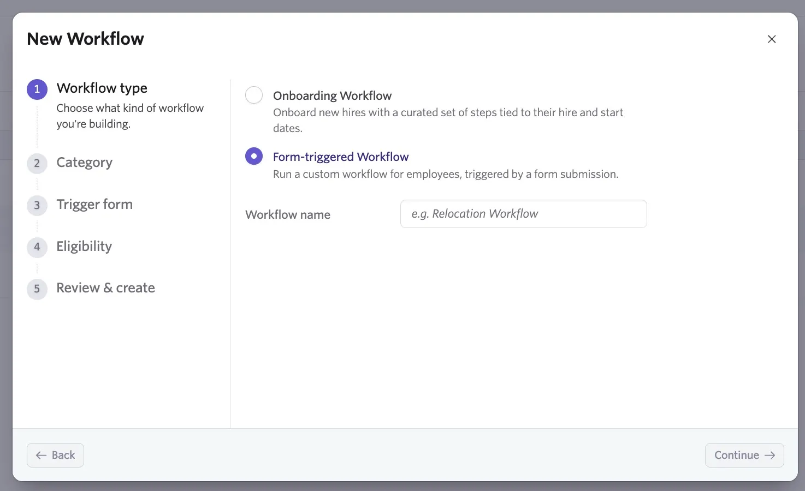Go back using the Back button
805x491 pixels.
coord(55,455)
